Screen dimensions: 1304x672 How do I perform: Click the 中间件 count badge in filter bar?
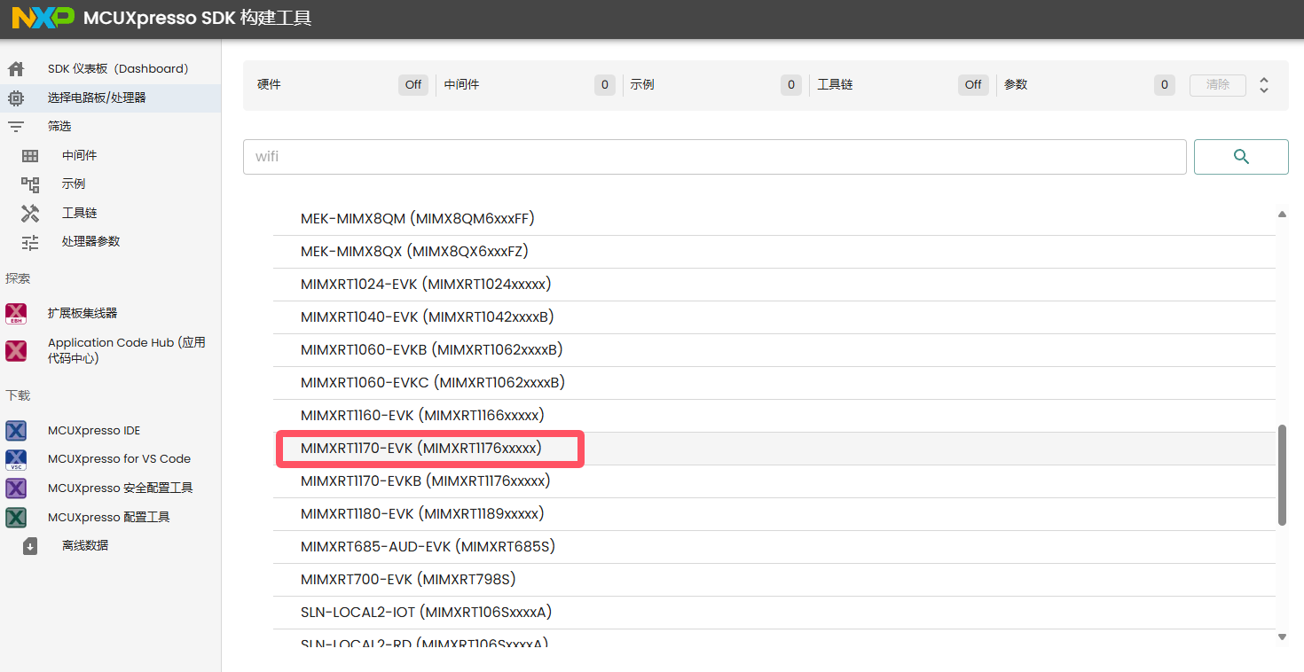[x=605, y=85]
